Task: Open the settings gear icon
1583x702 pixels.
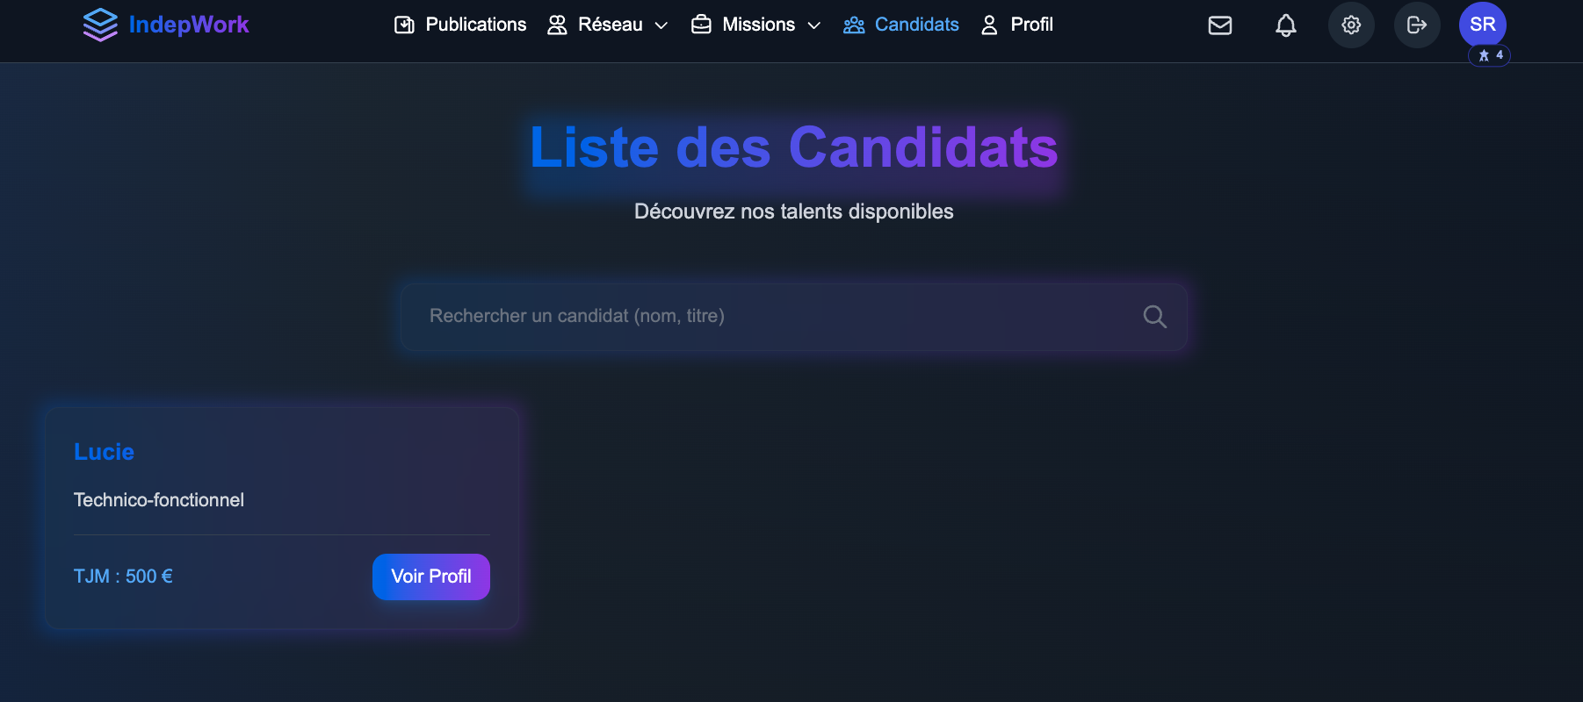Action: [1351, 25]
